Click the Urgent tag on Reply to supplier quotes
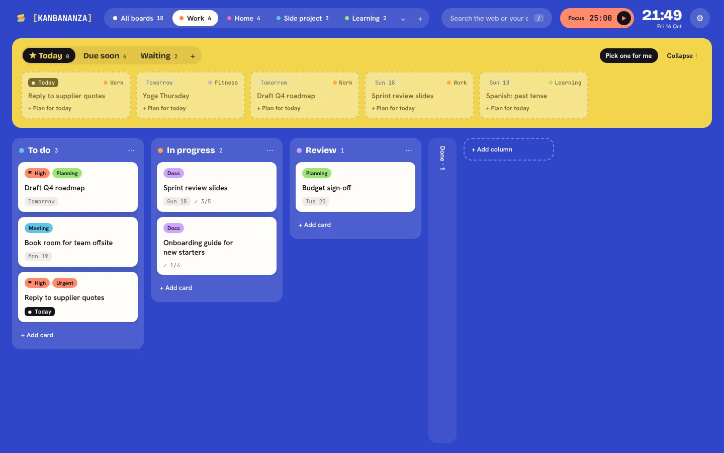The width and height of the screenshot is (724, 453). (65, 283)
